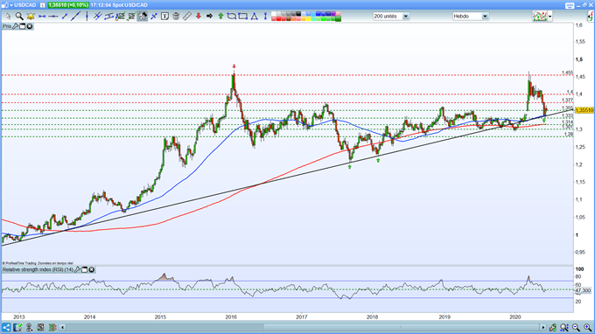
Task: Activate the magnifier zoom tool
Action: pyautogui.click(x=19, y=17)
